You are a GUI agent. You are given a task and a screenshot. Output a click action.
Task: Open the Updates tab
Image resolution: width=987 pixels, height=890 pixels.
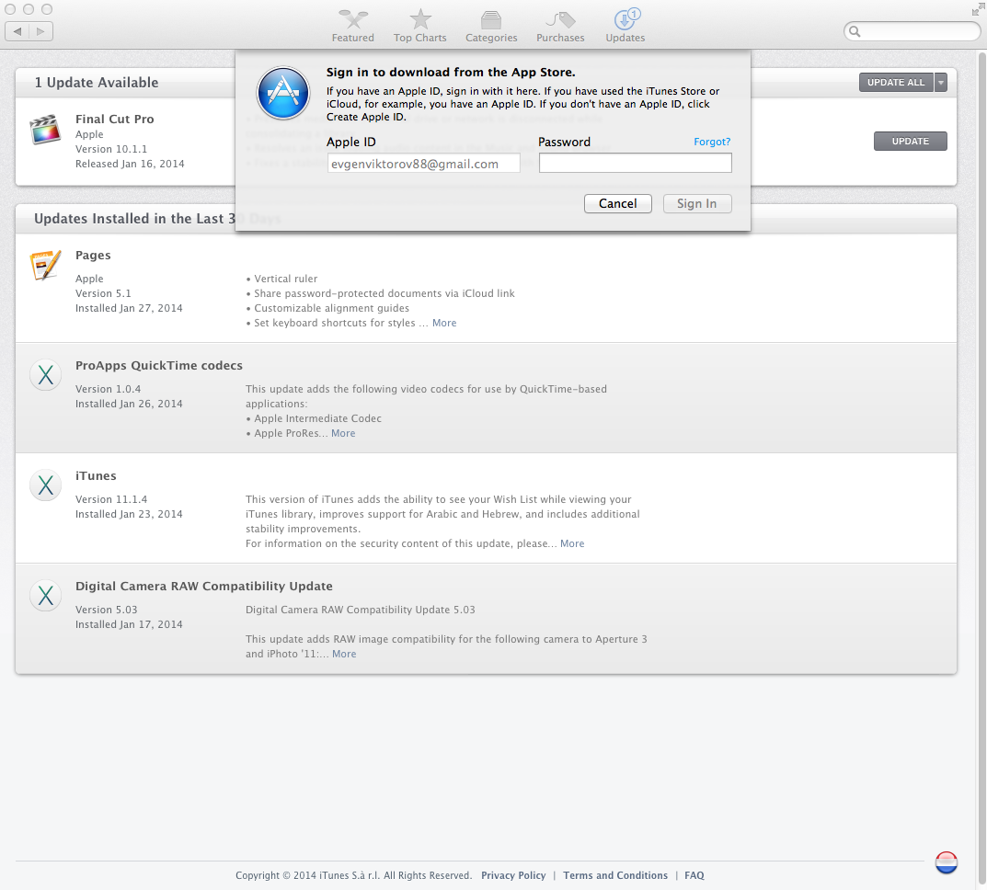625,27
